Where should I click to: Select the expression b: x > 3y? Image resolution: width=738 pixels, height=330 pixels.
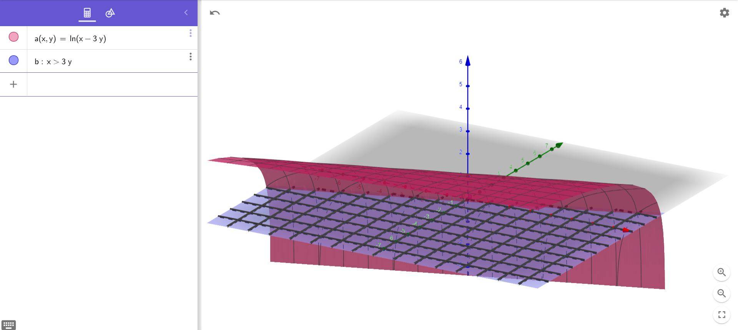click(53, 62)
